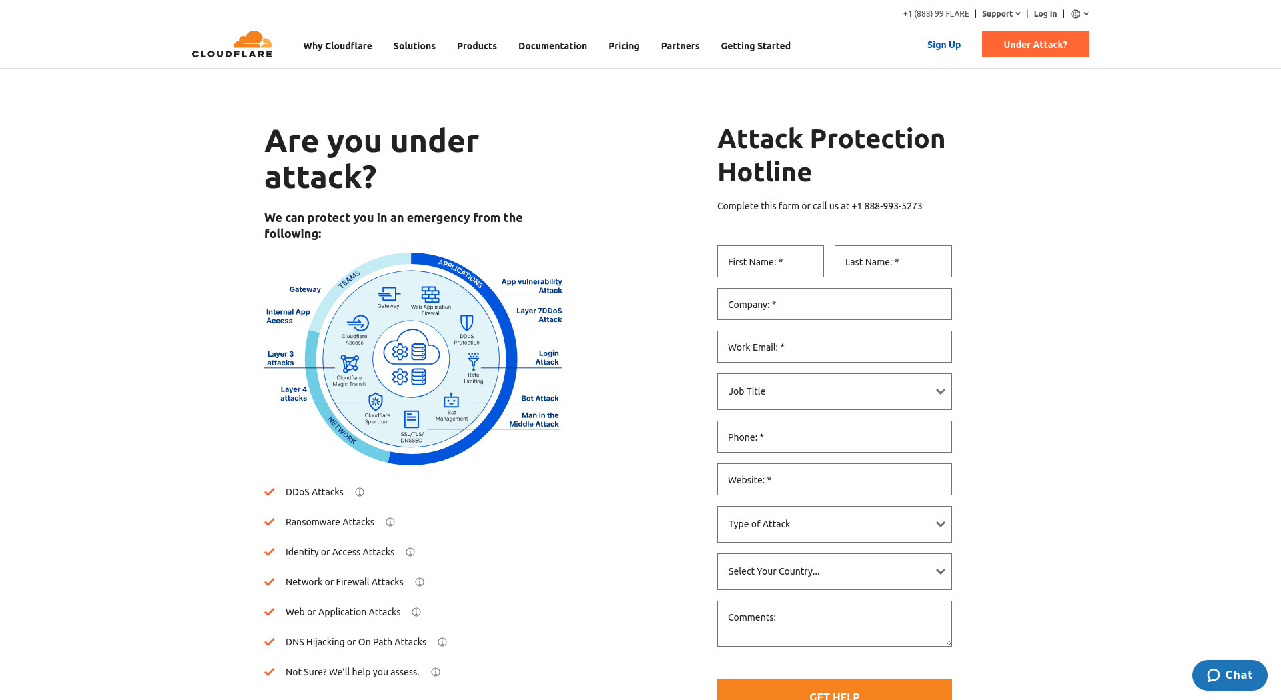Viewport: 1281px width, 700px height.
Task: Click the Cloudflare logo
Action: tap(232, 45)
